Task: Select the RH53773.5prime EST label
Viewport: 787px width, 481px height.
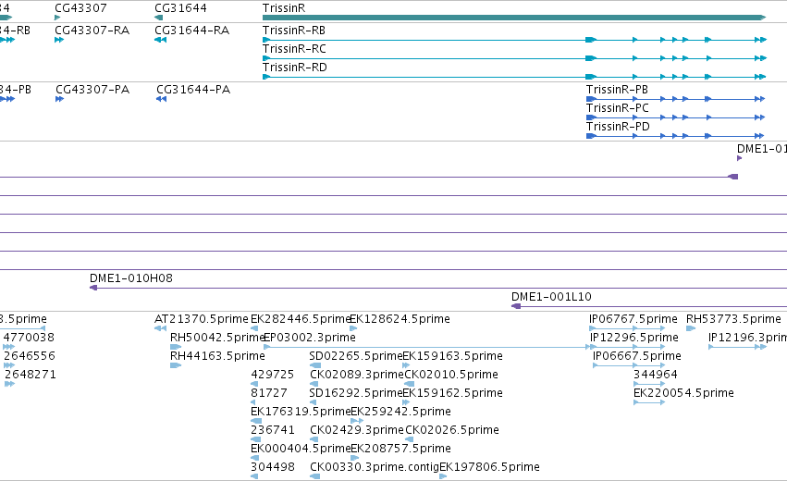Action: tap(733, 319)
